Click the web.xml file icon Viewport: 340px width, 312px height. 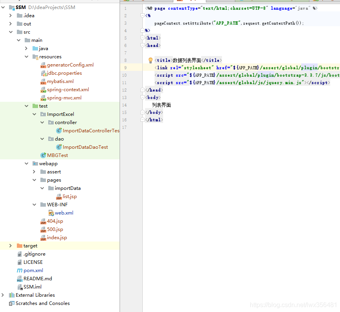51,213
